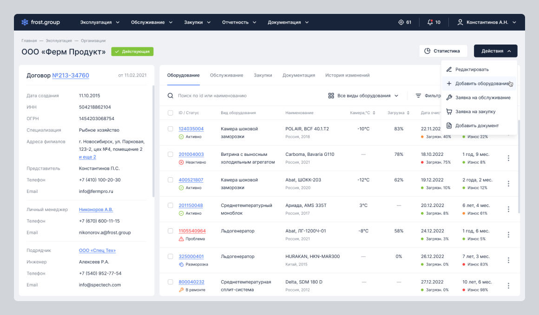The height and width of the screenshot is (315, 539).
Task: Click the frost.group snowflake logo
Action: tap(25, 22)
